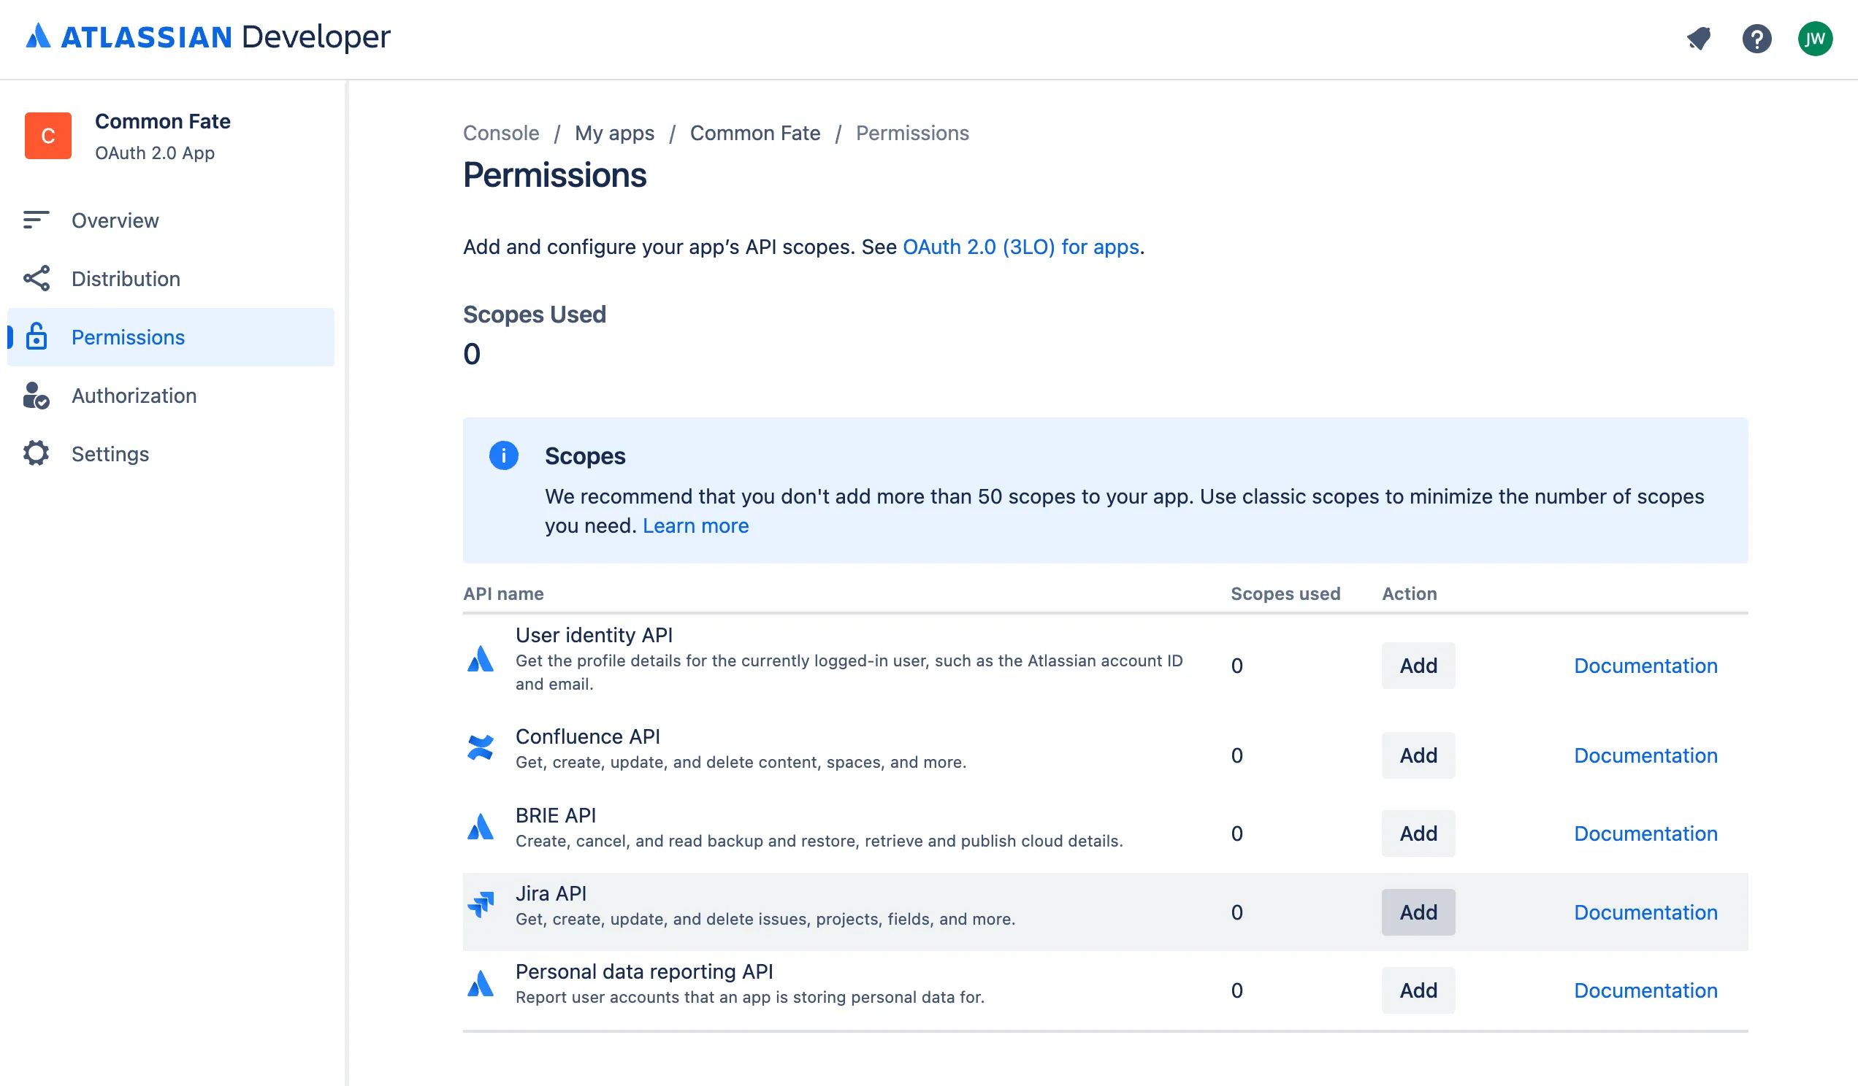Click the Confluence API description text
This screenshot has width=1858, height=1086.
[741, 763]
